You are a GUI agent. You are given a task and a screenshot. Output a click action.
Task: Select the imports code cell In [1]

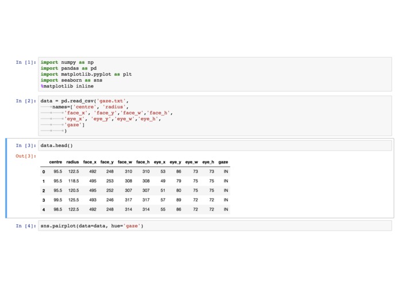(x=215, y=74)
